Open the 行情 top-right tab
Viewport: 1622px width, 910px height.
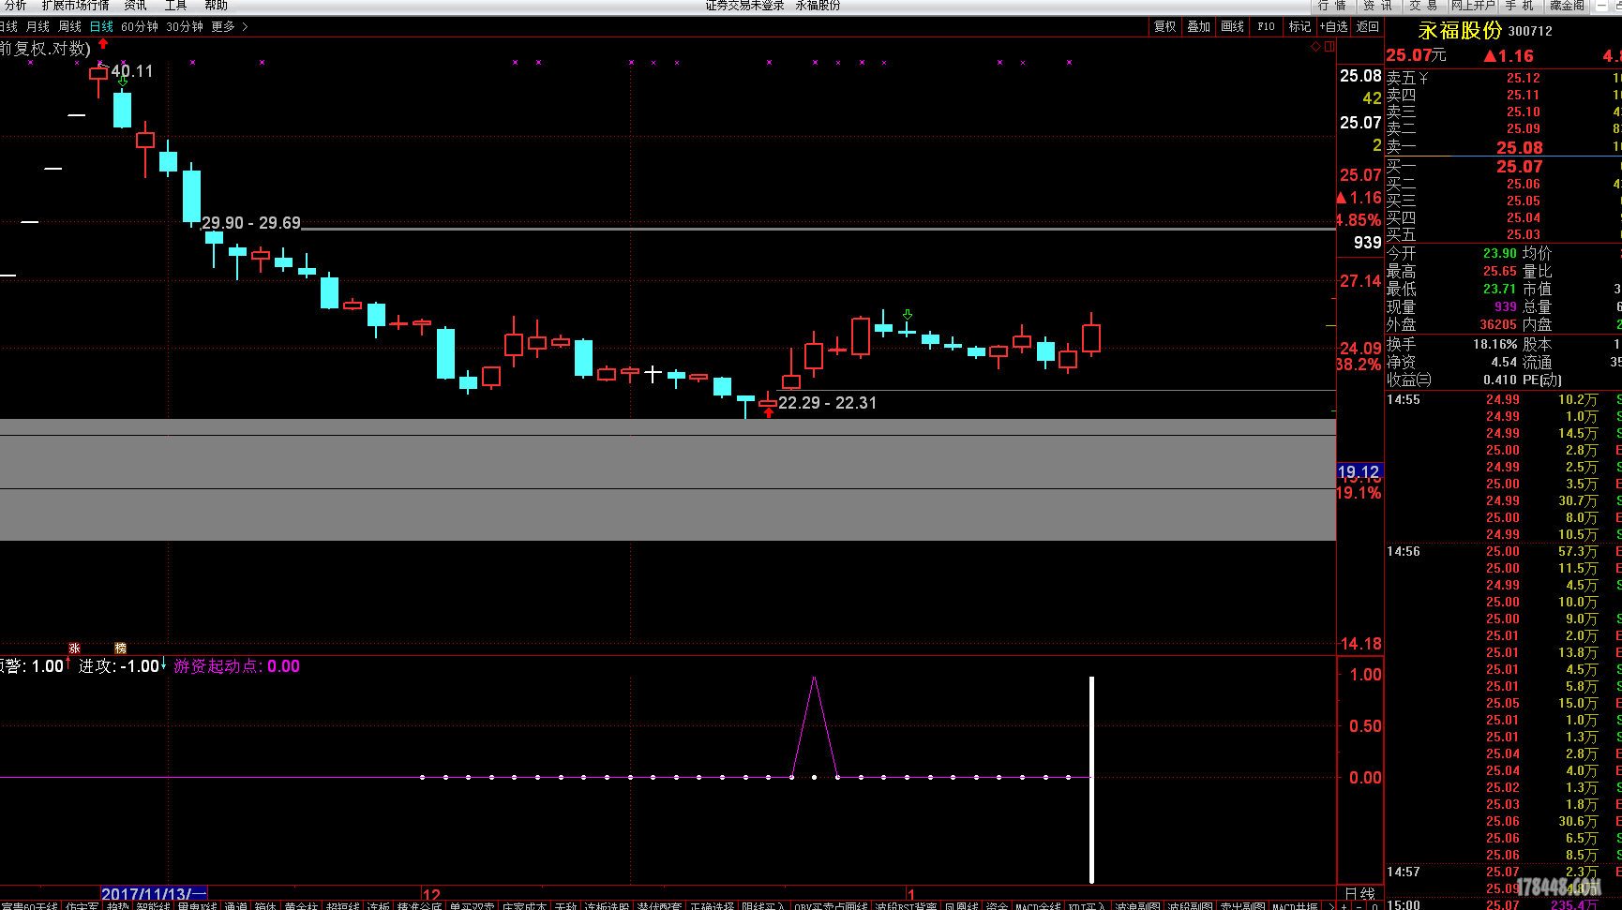[x=1332, y=6]
